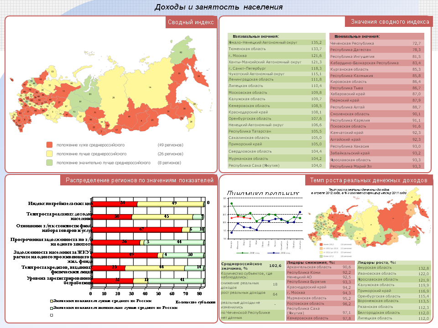438x328 pixels.
Task: Select the 'Кабардино-Балкарская Республика' row
Action: tap(377, 63)
